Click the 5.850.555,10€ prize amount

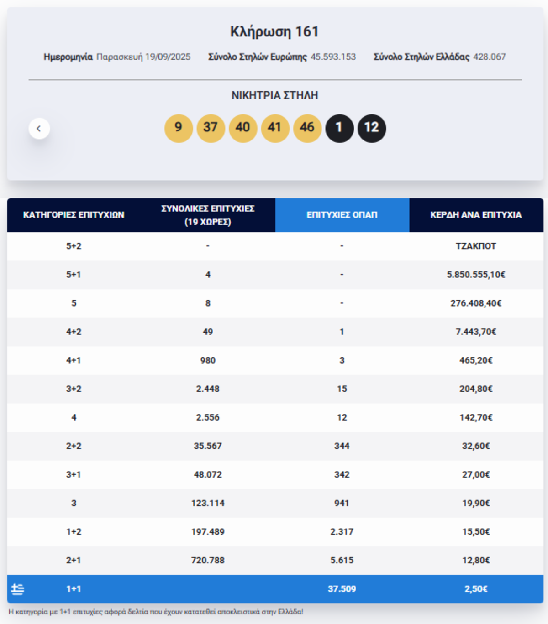[x=476, y=275]
